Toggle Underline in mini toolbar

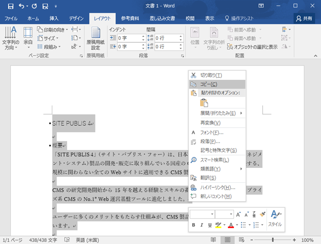pos(210,225)
